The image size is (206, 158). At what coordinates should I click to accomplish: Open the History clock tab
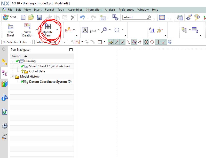coord(5,126)
